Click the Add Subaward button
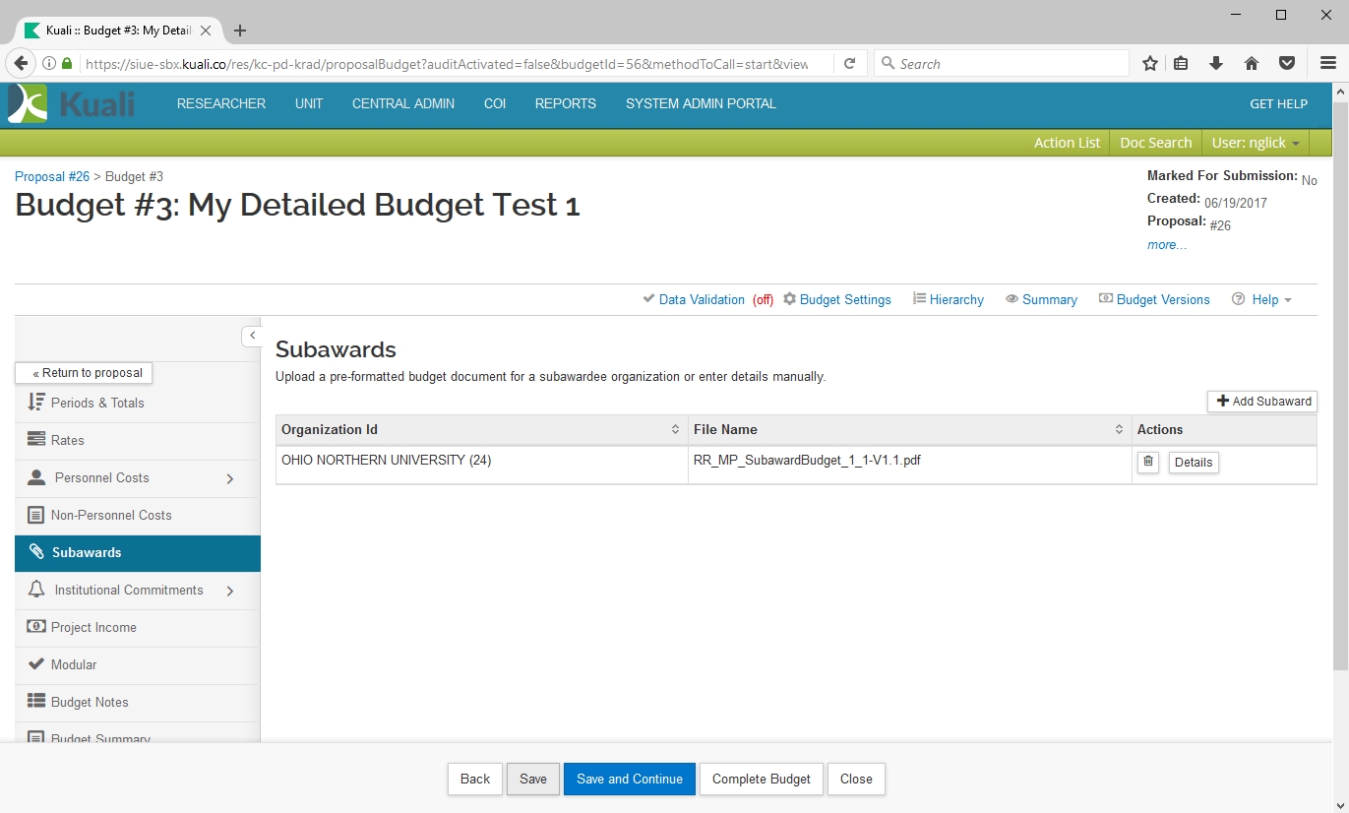This screenshot has height=813, width=1349. coord(1262,402)
